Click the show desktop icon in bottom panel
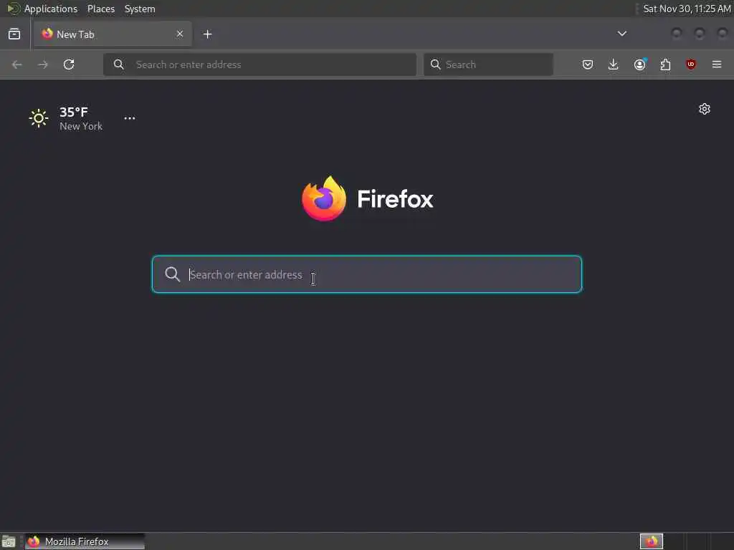Screen dimensions: 734x550 coord(9,541)
